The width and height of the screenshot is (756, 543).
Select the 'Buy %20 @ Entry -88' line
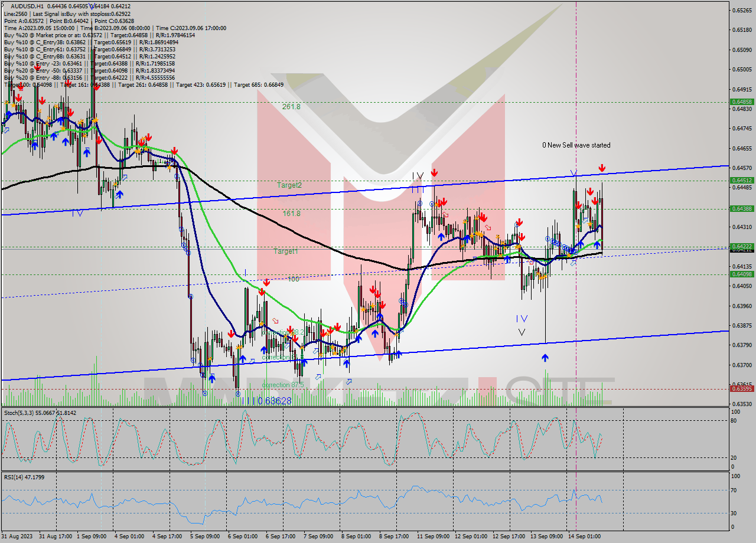tap(89, 77)
